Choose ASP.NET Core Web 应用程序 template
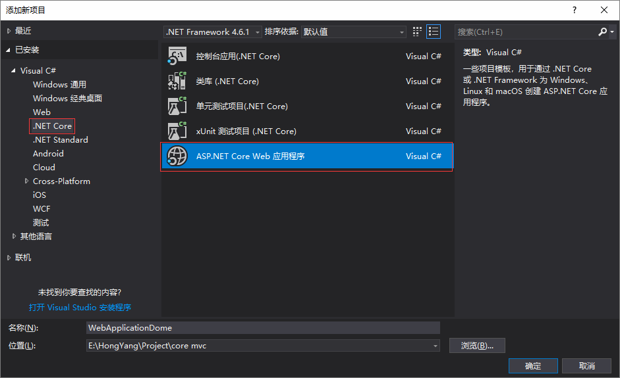 tap(307, 156)
